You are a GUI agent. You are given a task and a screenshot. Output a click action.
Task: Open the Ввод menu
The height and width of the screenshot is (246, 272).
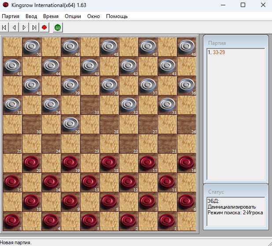pos(31,16)
